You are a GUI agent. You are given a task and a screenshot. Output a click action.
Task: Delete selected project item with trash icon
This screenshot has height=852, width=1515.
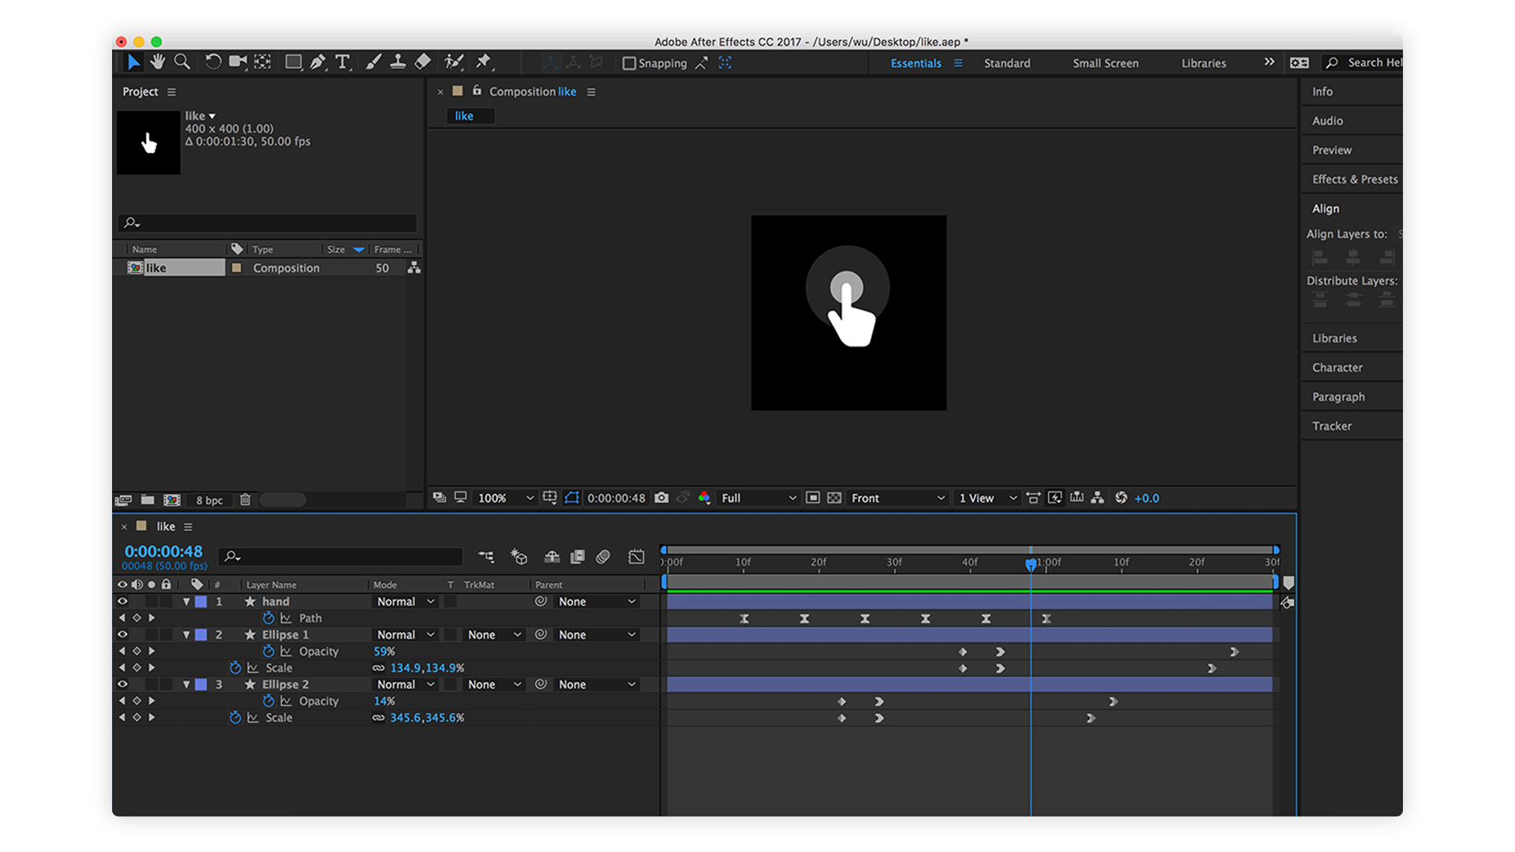[245, 499]
